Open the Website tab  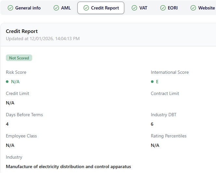click(206, 8)
